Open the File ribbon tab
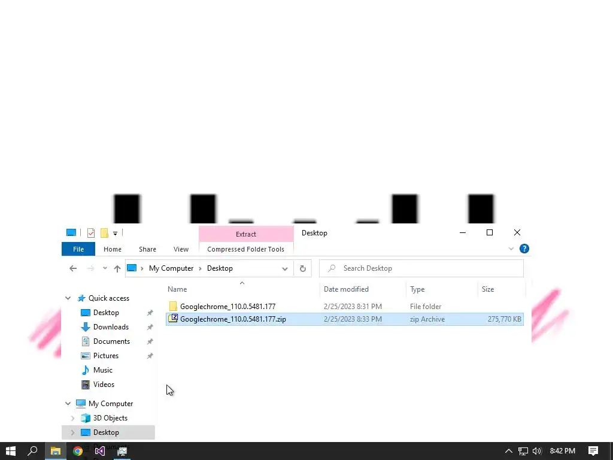The height and width of the screenshot is (460, 613). [78, 249]
